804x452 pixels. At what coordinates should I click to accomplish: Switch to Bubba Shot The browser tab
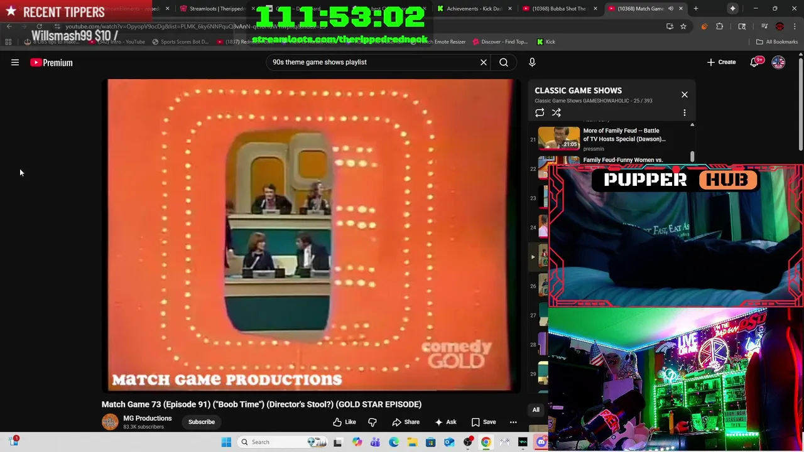pyautogui.click(x=559, y=9)
